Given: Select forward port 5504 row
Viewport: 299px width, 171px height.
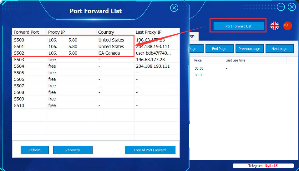Looking at the screenshot, I should [x=96, y=66].
